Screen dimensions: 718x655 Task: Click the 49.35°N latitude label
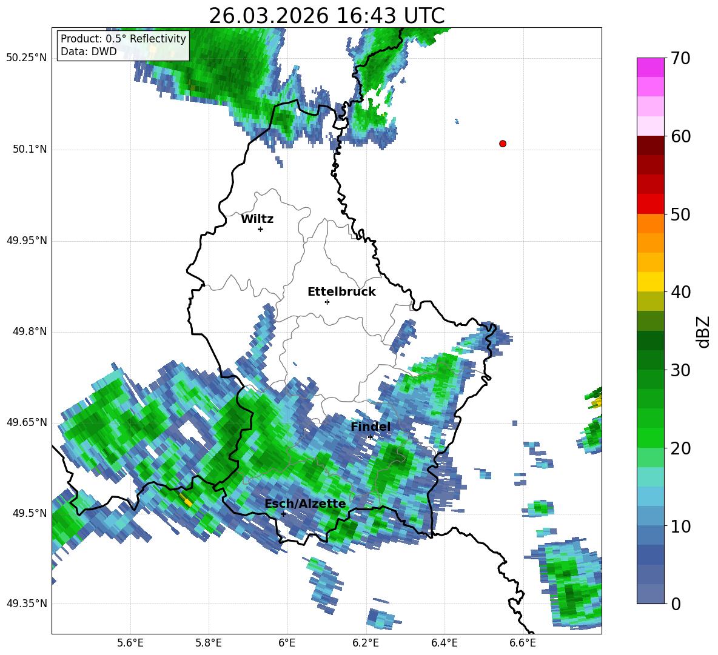27,603
